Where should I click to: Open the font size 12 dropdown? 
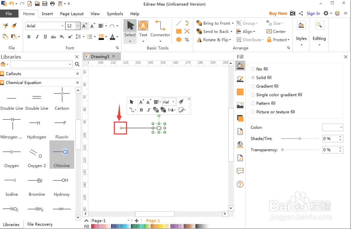(x=78, y=26)
